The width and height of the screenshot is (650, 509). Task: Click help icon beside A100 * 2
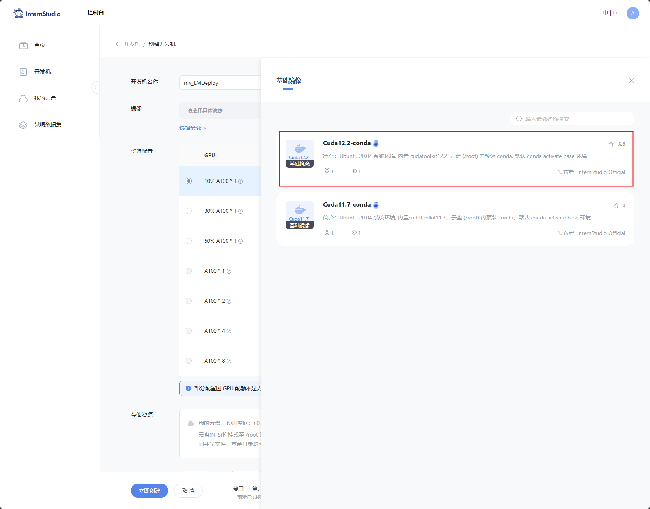click(x=229, y=301)
